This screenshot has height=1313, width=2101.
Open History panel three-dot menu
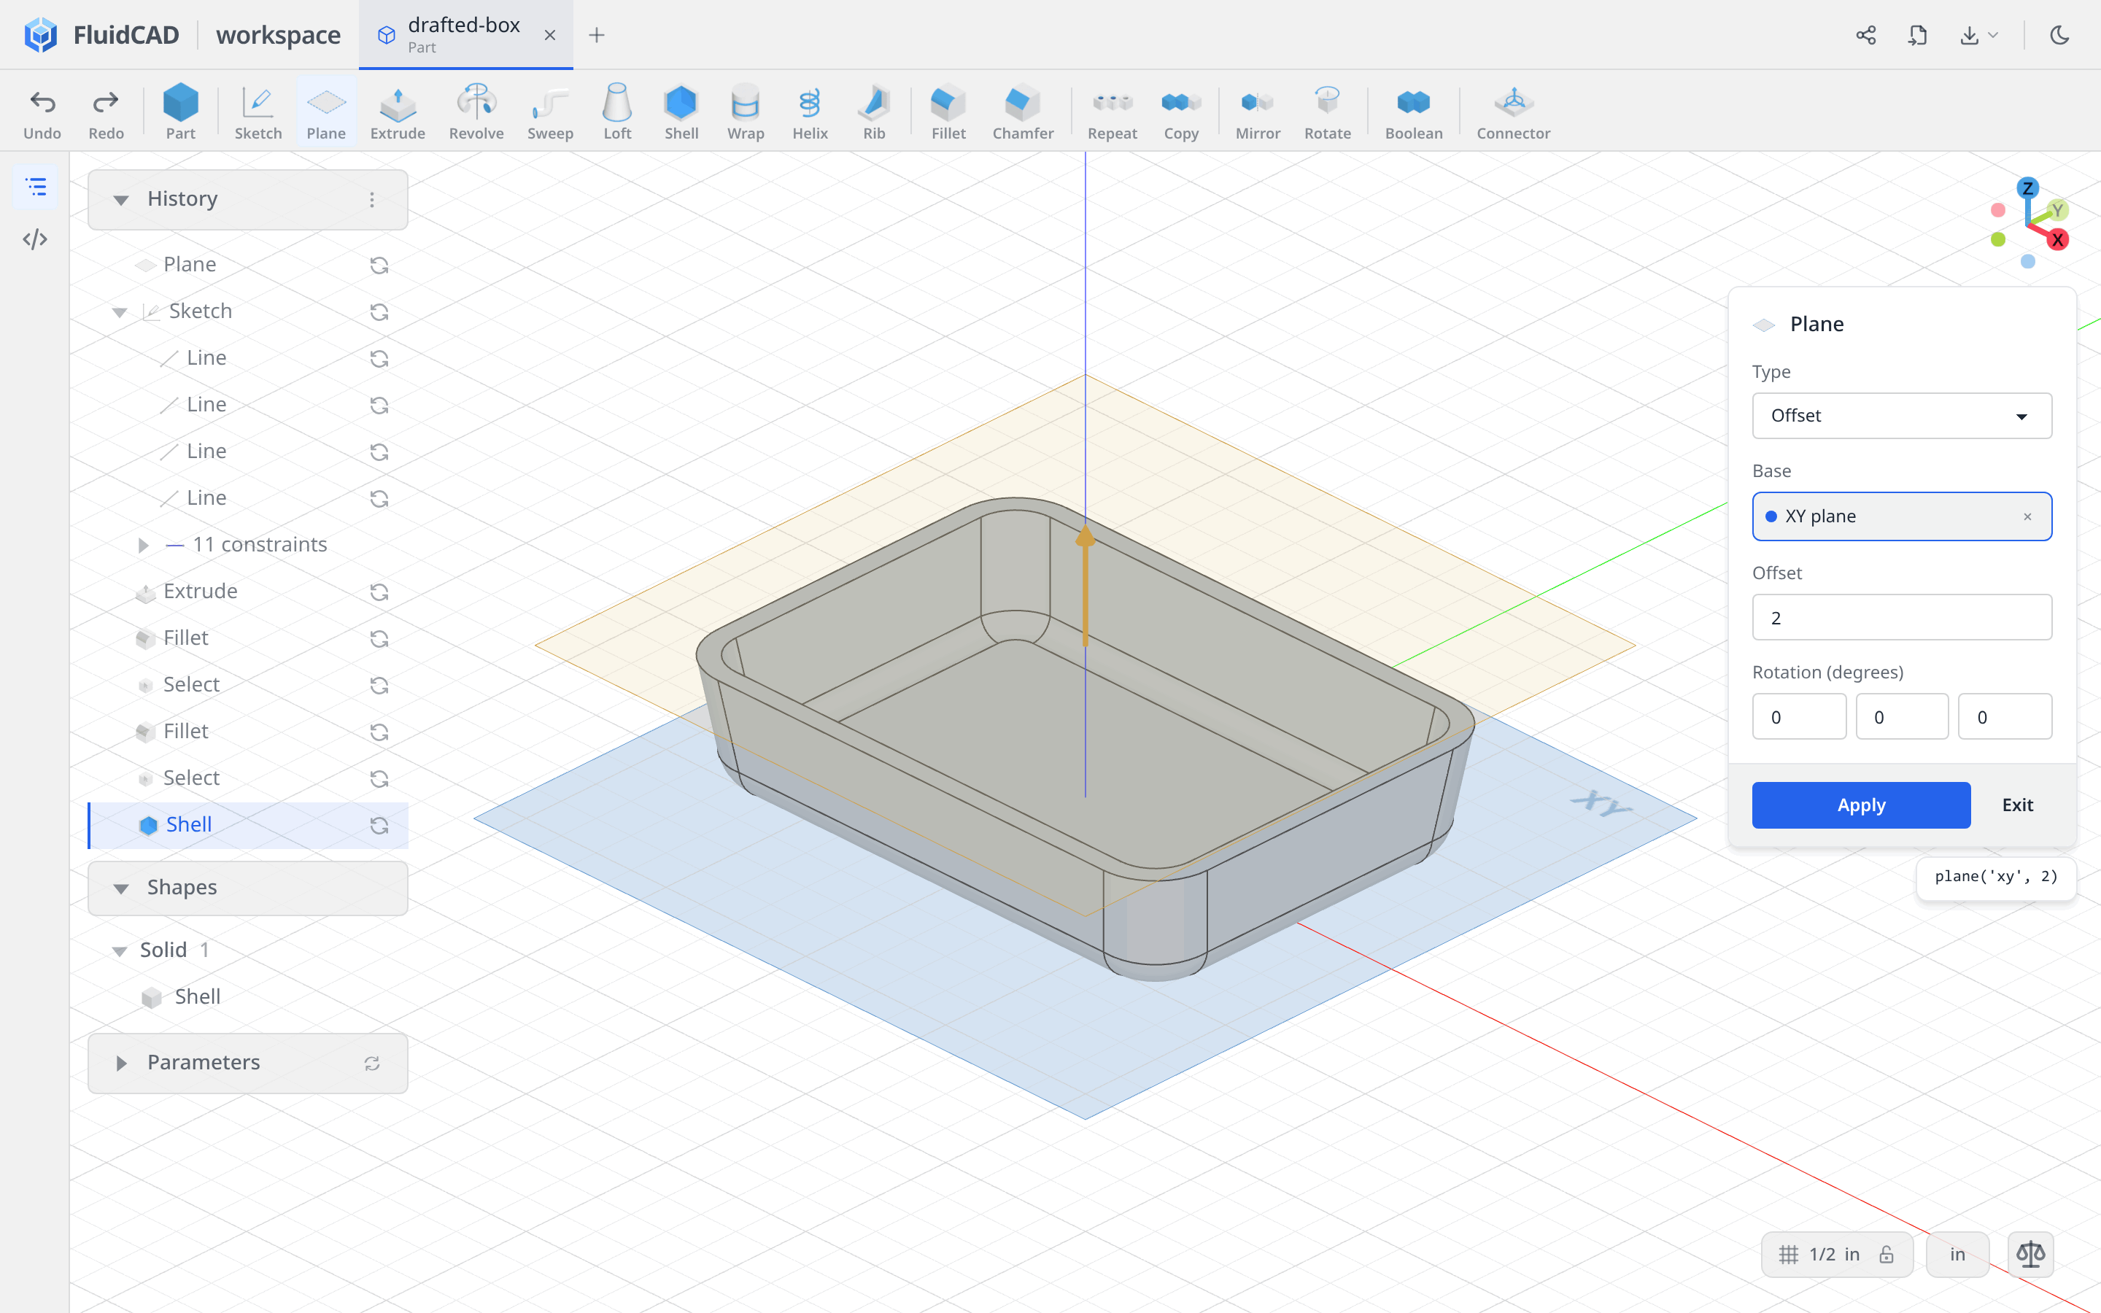click(x=371, y=200)
